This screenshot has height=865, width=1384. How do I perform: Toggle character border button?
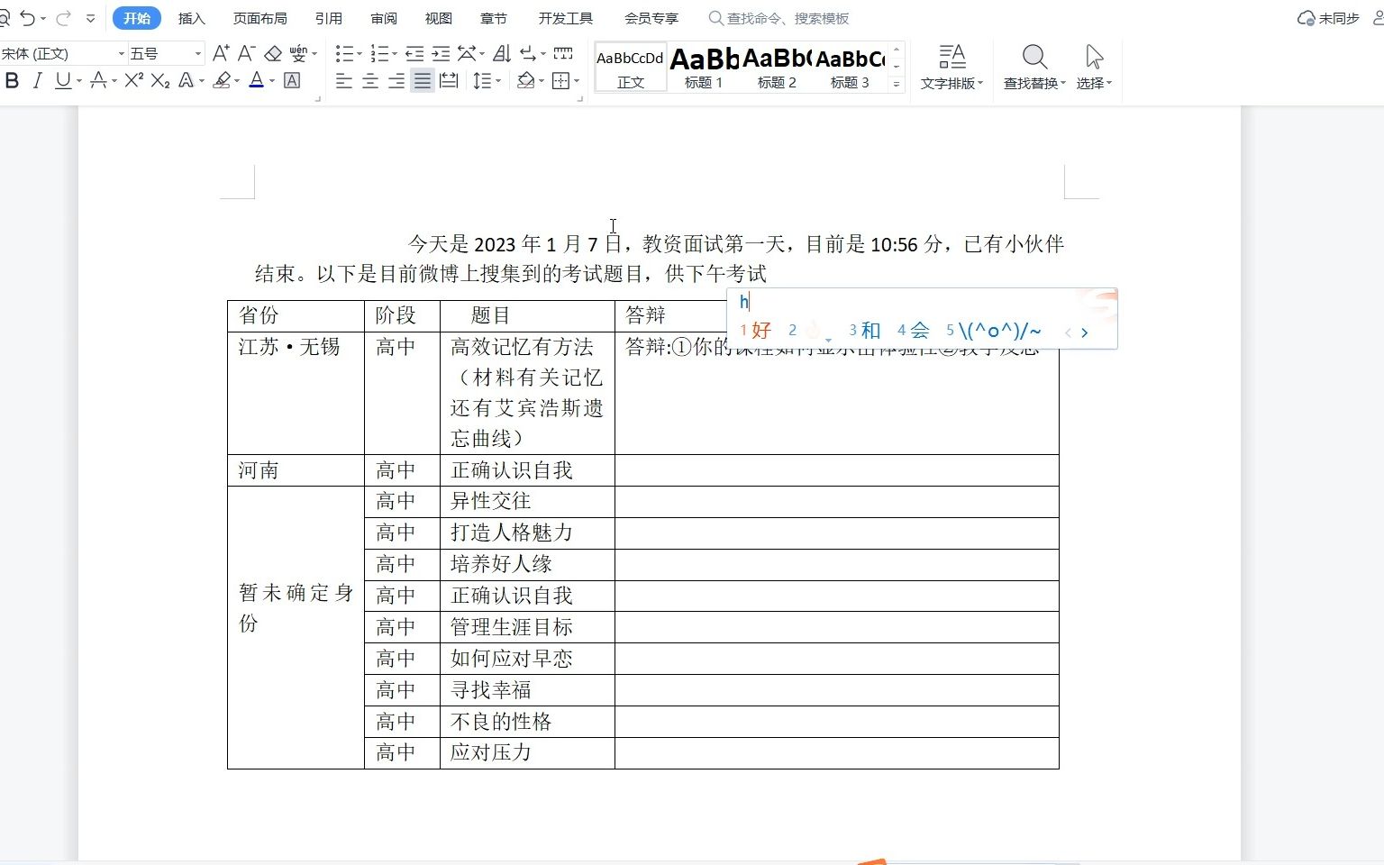[x=292, y=81]
